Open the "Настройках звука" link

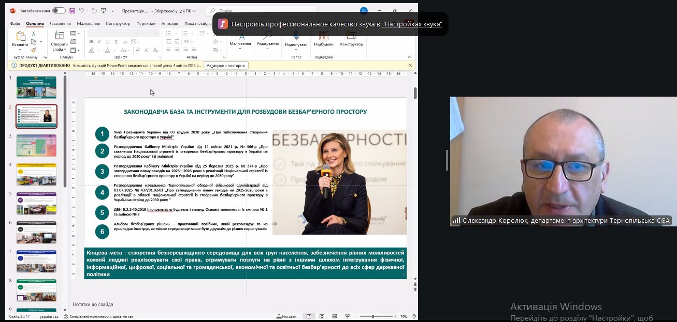[x=412, y=24]
